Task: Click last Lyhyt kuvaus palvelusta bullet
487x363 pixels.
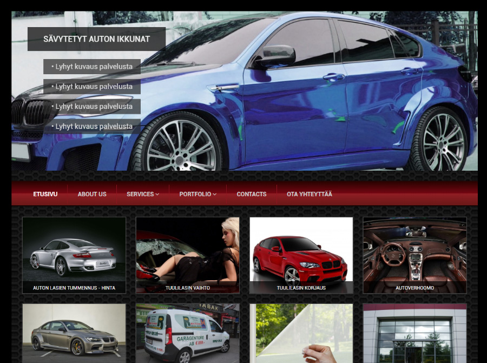Action: [92, 126]
